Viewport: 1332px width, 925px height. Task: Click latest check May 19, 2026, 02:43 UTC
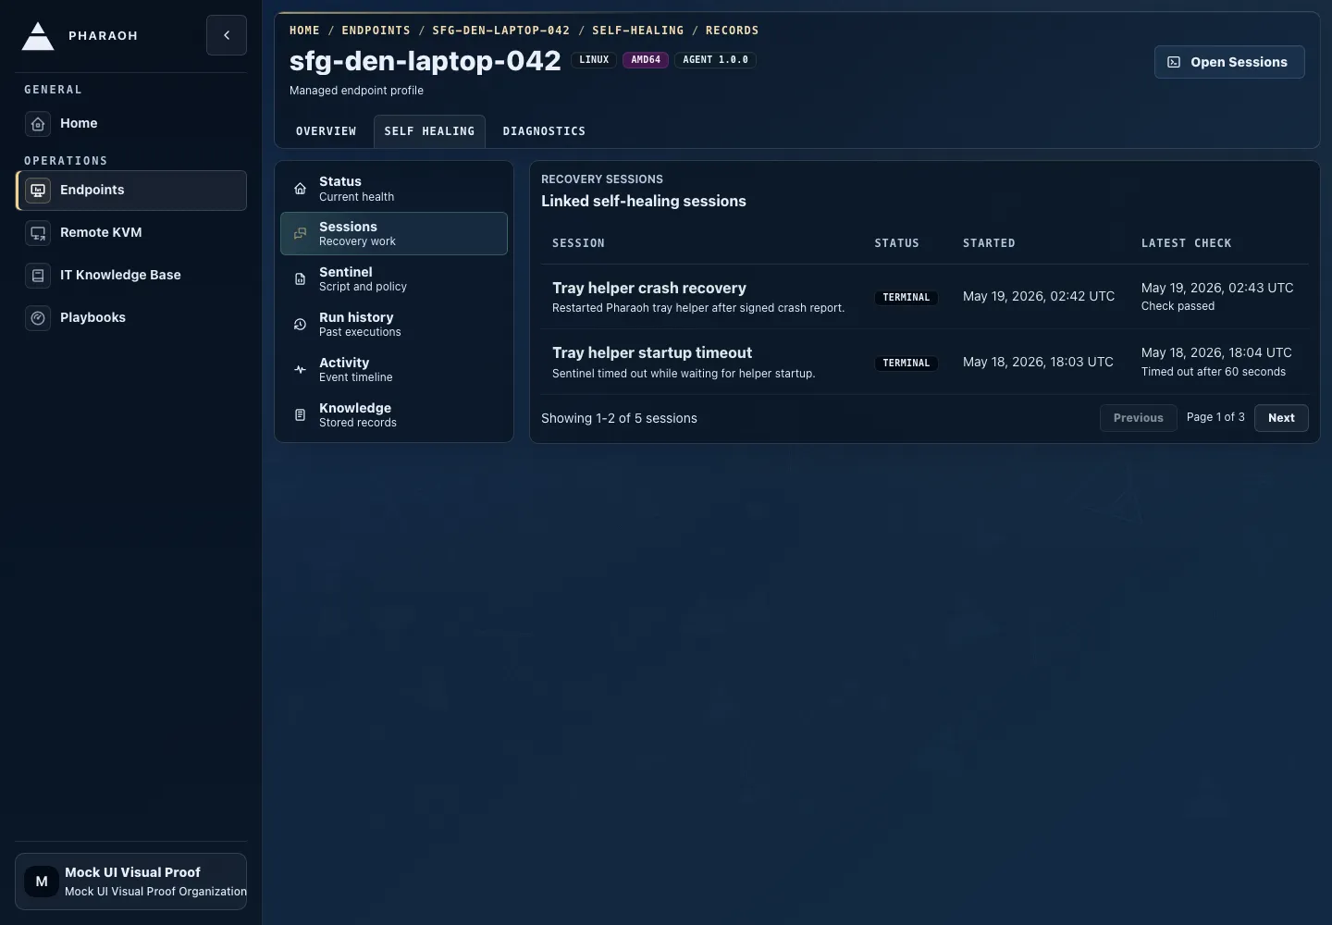1217,288
